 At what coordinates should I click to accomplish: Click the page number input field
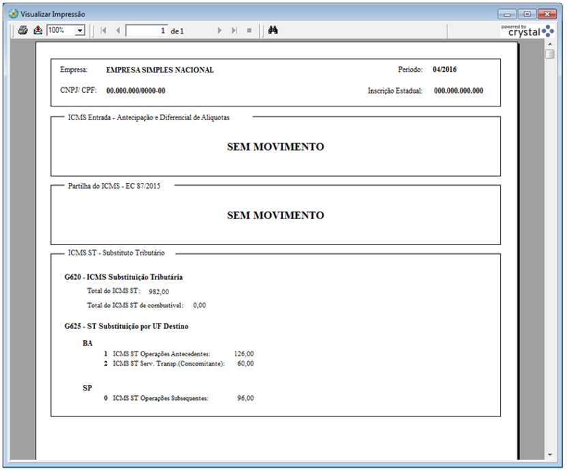(147, 31)
